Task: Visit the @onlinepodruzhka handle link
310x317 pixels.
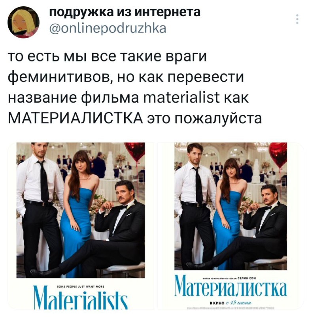Action: pos(108,28)
